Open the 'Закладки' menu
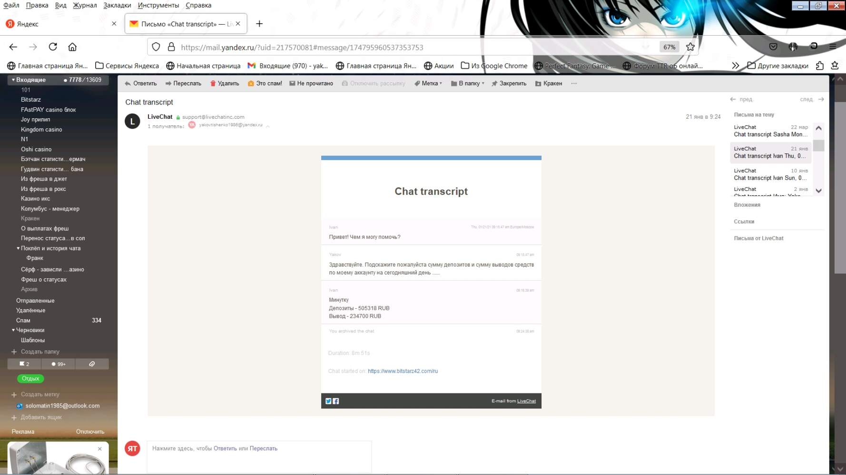Image resolution: width=846 pixels, height=475 pixels. coord(117,5)
